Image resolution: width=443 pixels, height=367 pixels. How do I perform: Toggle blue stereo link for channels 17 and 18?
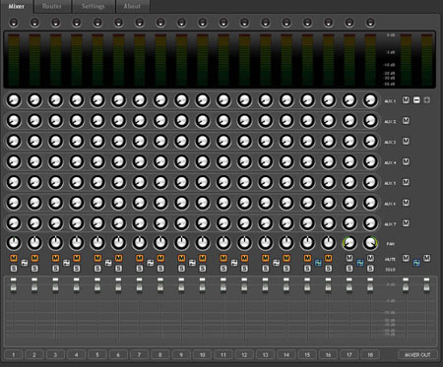pyautogui.click(x=360, y=263)
